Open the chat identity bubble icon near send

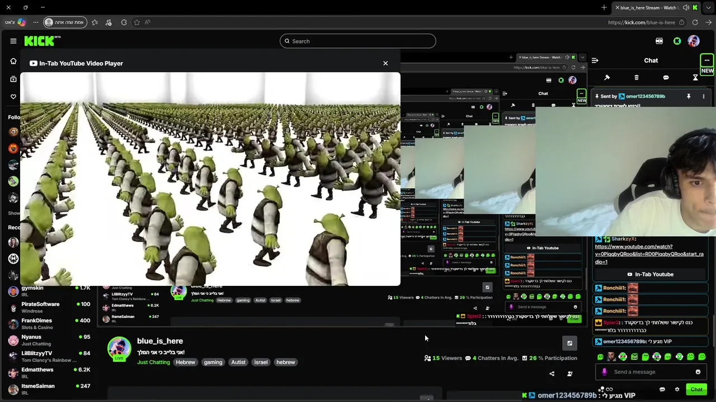pos(662,390)
